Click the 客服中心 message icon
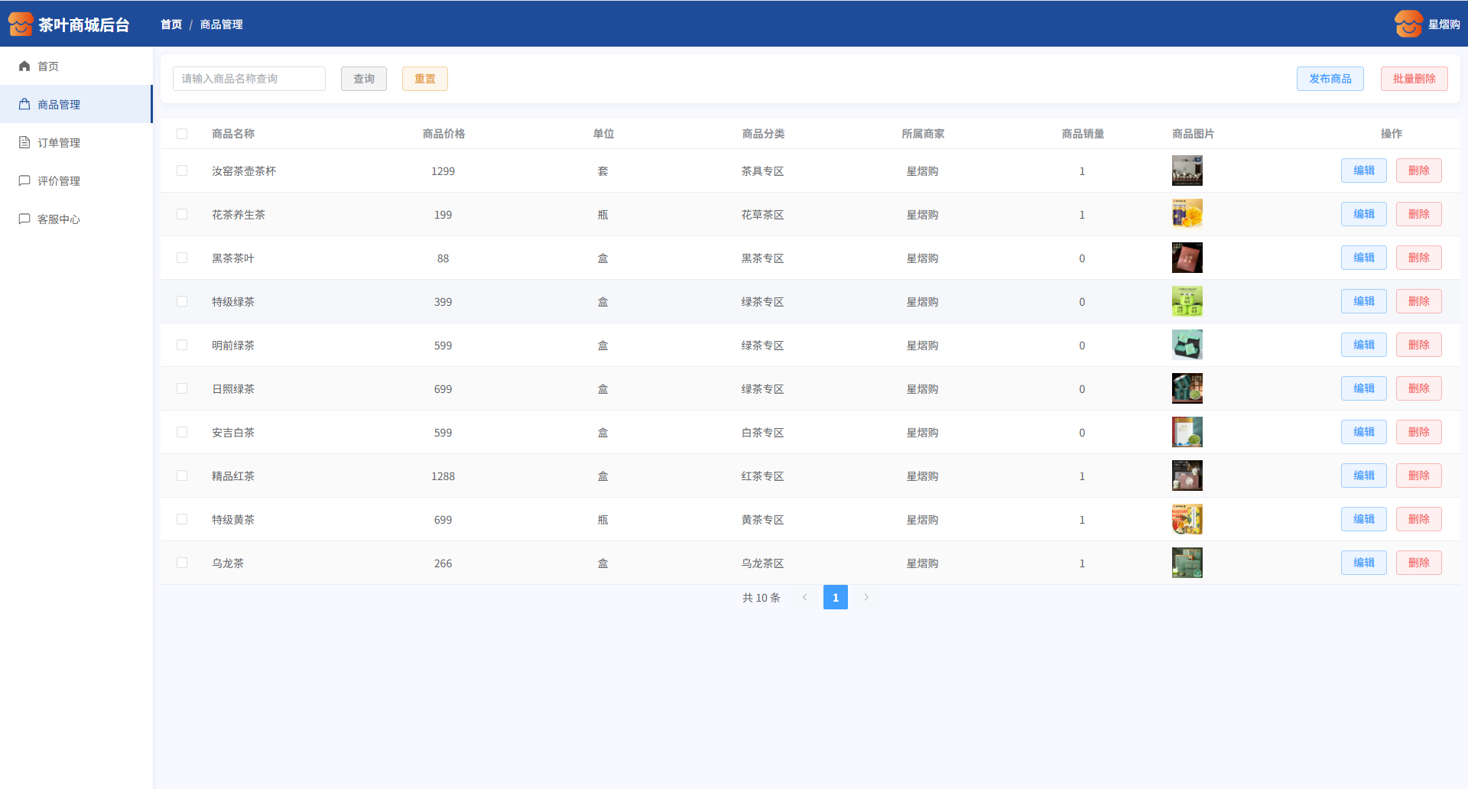 [x=24, y=219]
